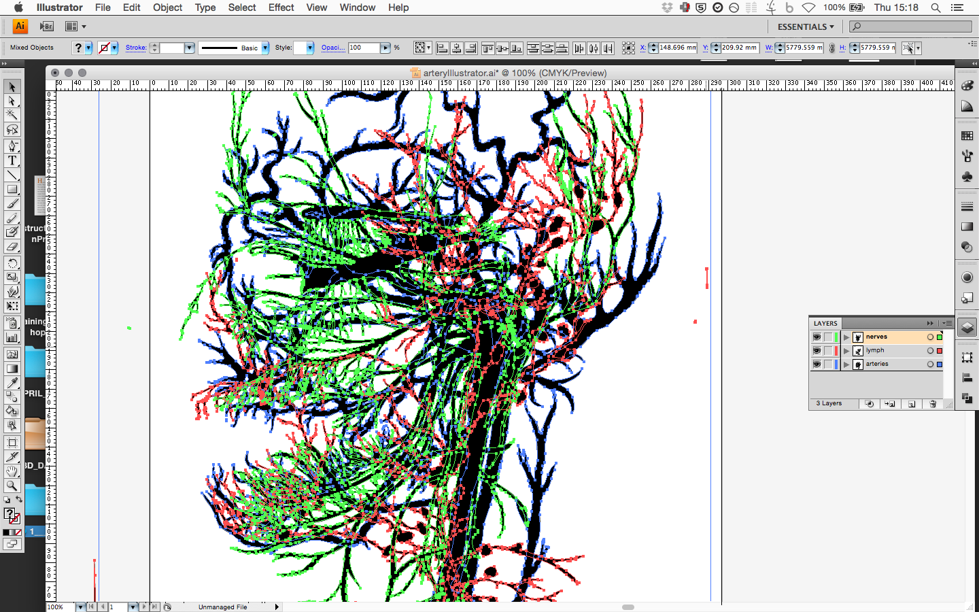Delete selected layer via trash icon
The width and height of the screenshot is (979, 612).
(x=933, y=403)
